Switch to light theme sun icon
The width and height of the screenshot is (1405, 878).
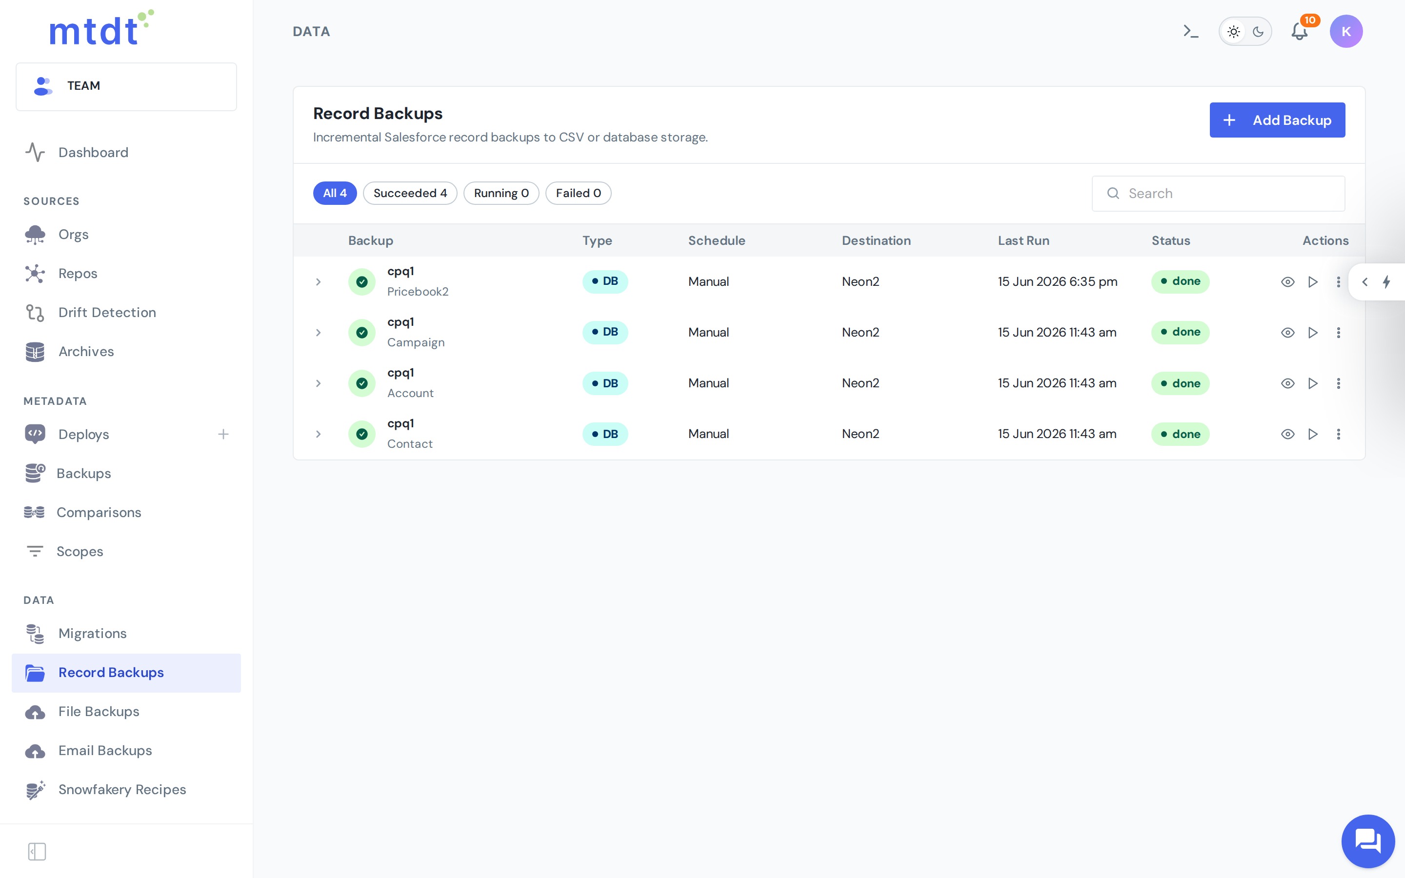1233,31
